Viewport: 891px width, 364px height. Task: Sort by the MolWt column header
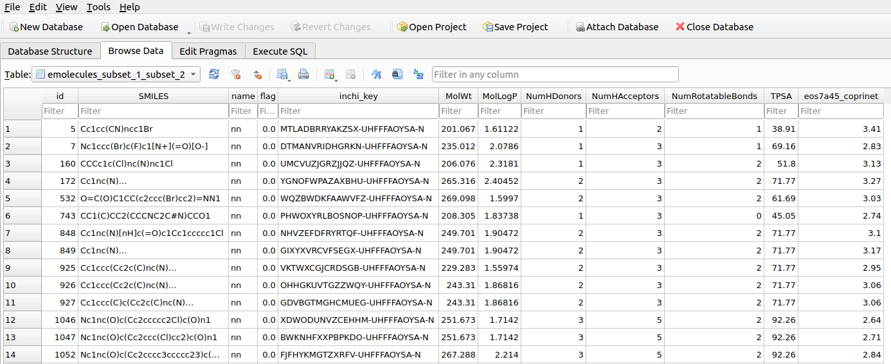(x=458, y=96)
